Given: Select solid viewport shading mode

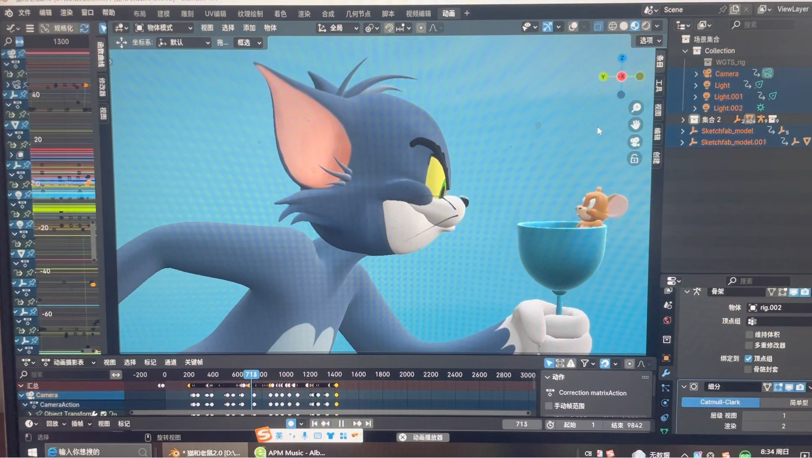Looking at the screenshot, I should pyautogui.click(x=624, y=27).
